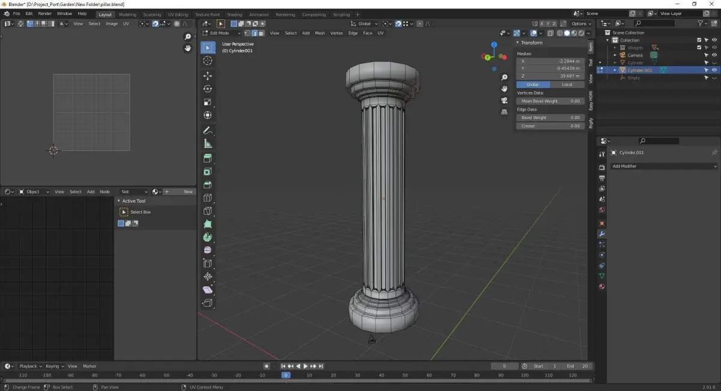This screenshot has height=391, width=721.
Task: Open the Render properties tab icon
Action: 601,167
